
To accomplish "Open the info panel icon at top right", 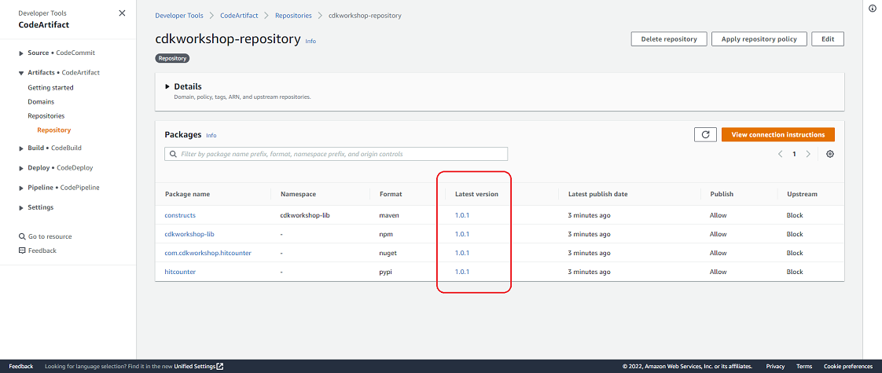I will click(873, 8).
